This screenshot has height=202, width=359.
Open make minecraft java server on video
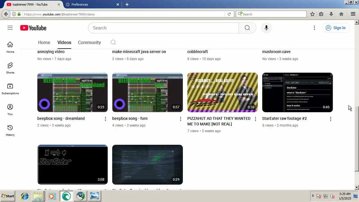[x=139, y=52]
